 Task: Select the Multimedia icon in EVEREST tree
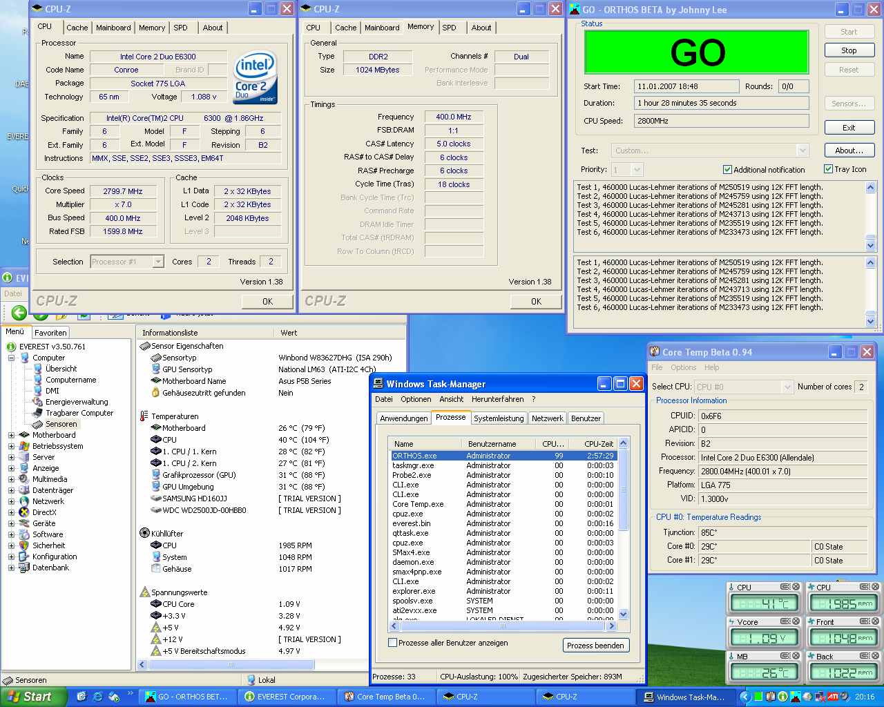25,479
